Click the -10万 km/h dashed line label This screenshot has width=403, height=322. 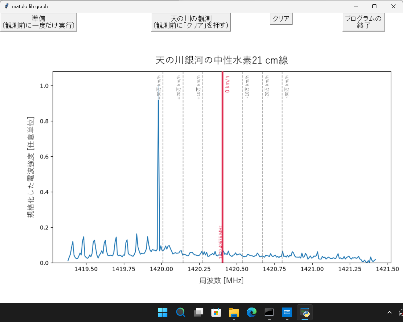pos(247,87)
